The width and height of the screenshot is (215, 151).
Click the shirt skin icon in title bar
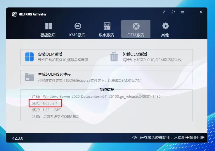[173, 12]
